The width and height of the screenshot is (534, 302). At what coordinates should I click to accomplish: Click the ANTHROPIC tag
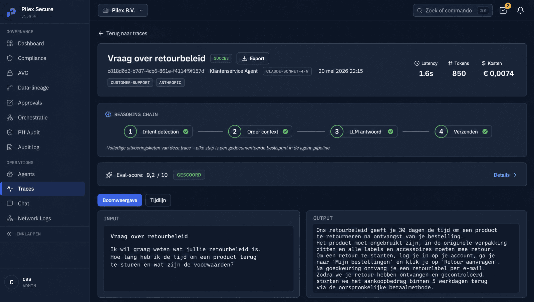pos(170,83)
